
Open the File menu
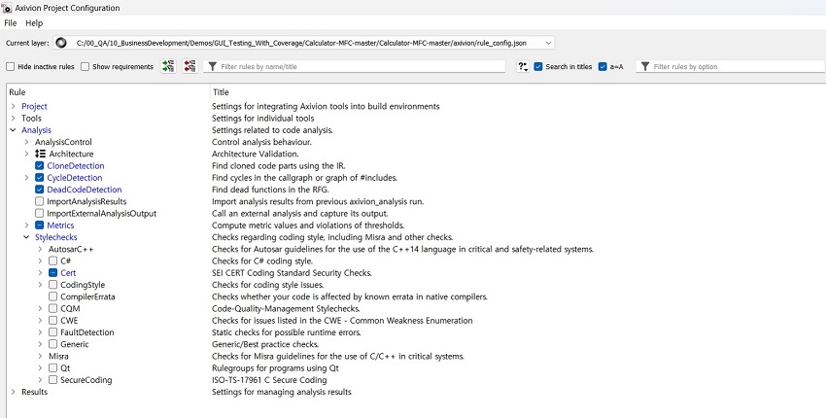[10, 22]
